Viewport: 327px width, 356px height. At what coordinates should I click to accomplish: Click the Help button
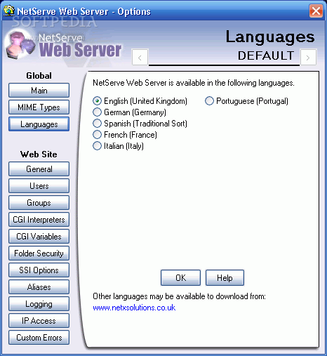[225, 278]
